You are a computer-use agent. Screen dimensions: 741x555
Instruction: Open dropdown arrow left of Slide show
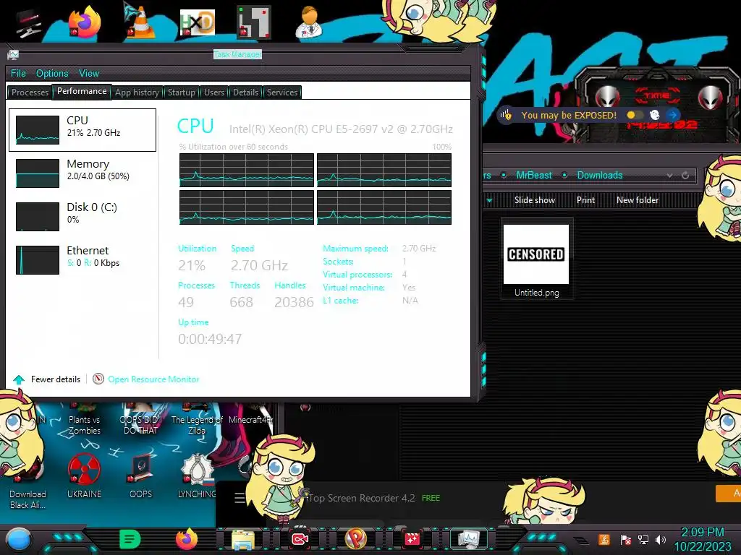click(490, 201)
